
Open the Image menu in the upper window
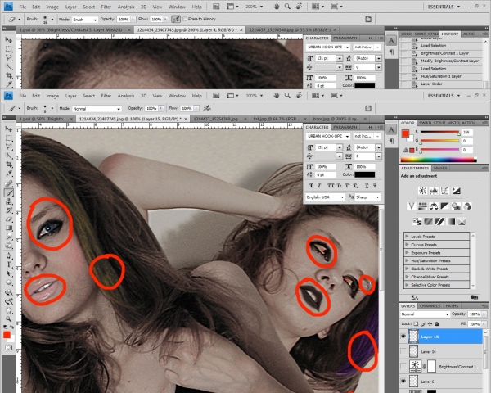(52, 7)
